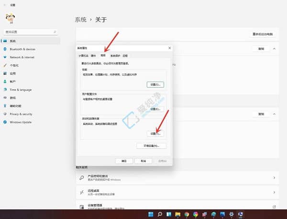Confirm the dialog with 确定
Image resolution: width=287 pixels, height=219 pixels.
click(124, 161)
